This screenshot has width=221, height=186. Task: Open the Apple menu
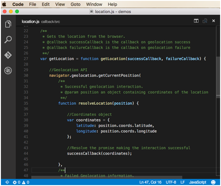tap(5, 4)
